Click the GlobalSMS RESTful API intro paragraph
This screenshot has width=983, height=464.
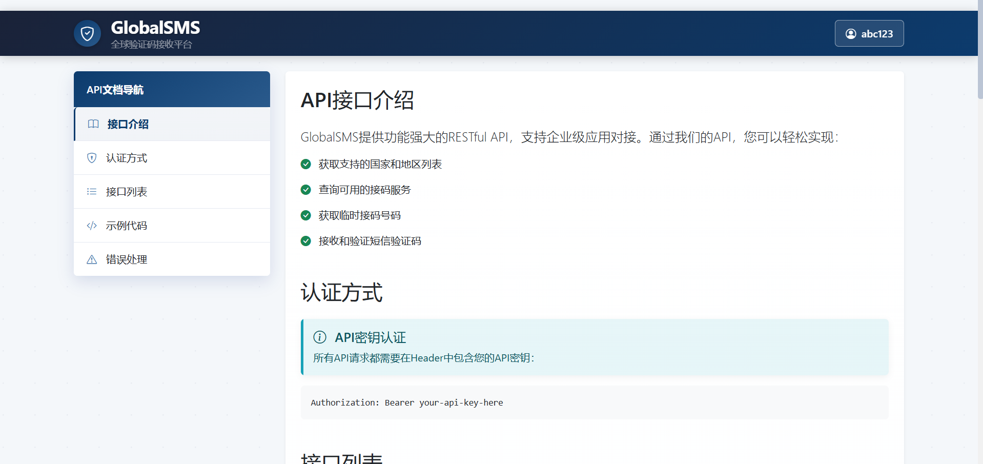point(570,137)
